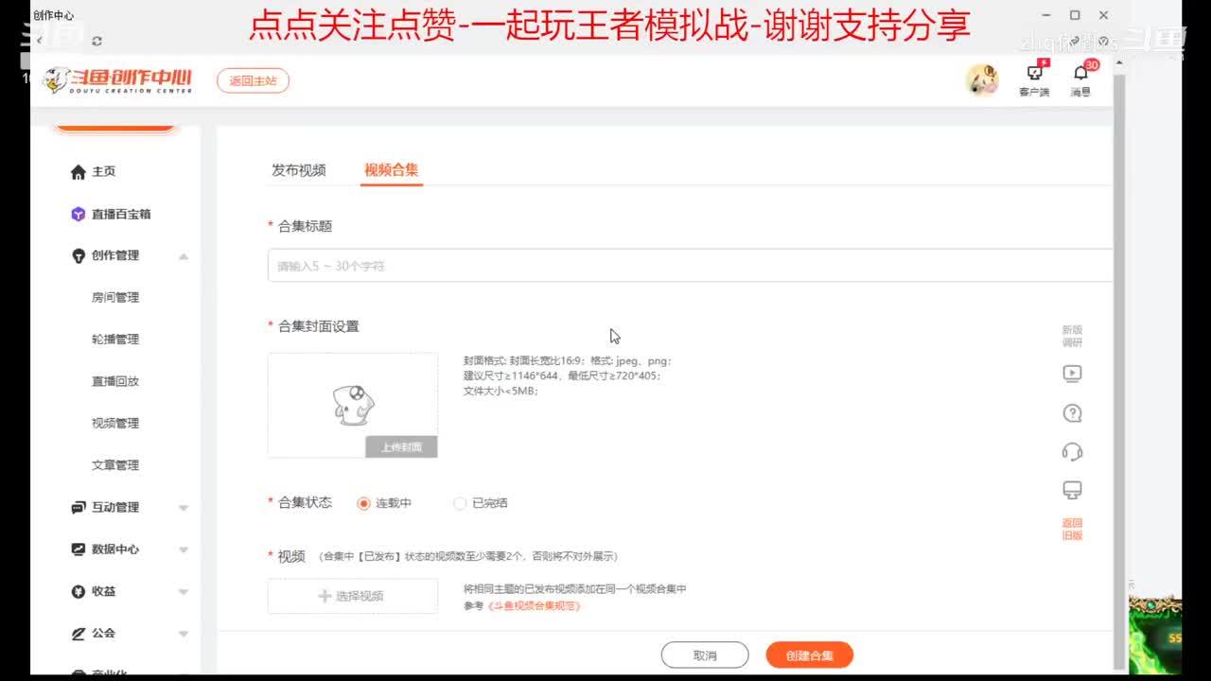Open the 消息 notification bell
The image size is (1211, 681).
1080,73
